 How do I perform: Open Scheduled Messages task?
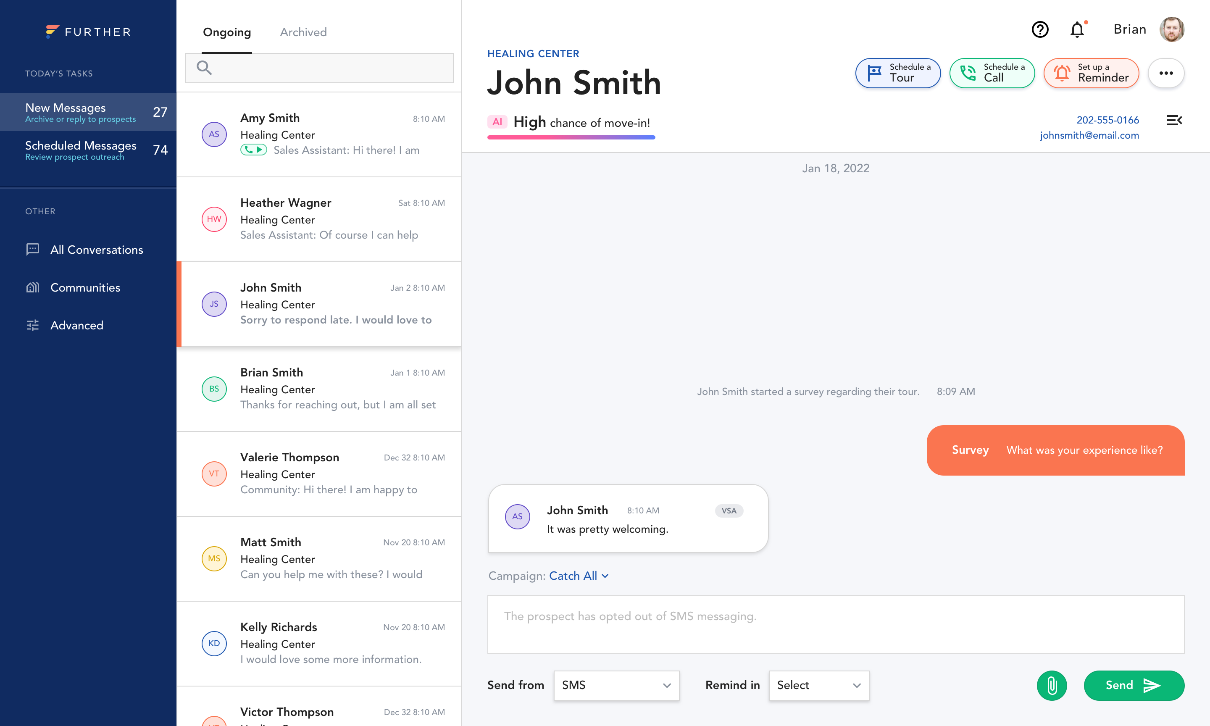pyautogui.click(x=88, y=150)
